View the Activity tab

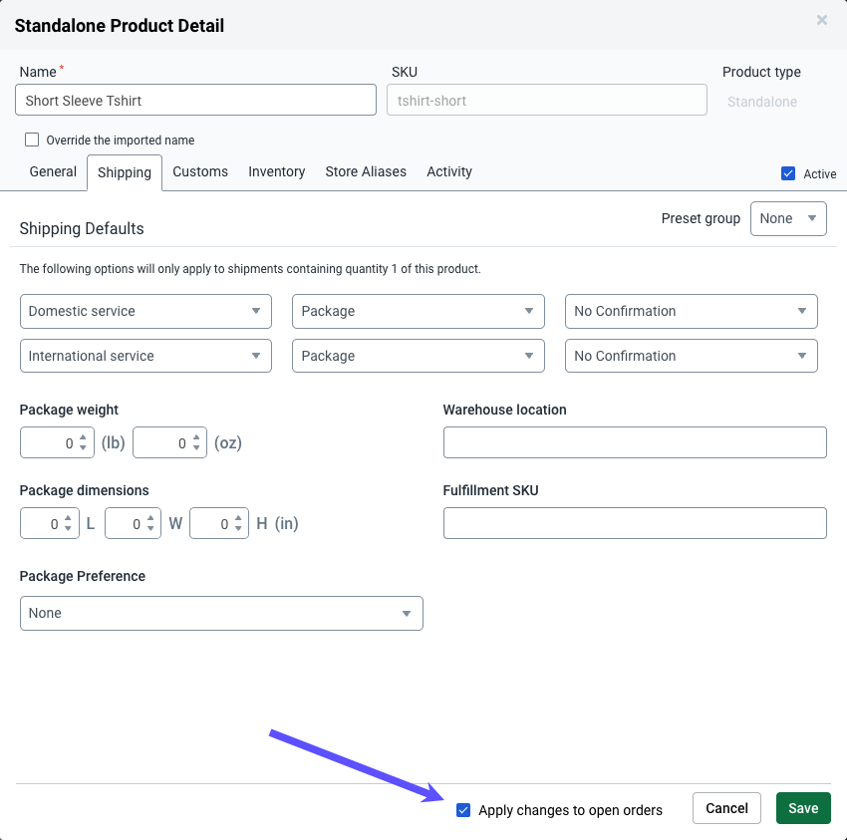coord(448,171)
